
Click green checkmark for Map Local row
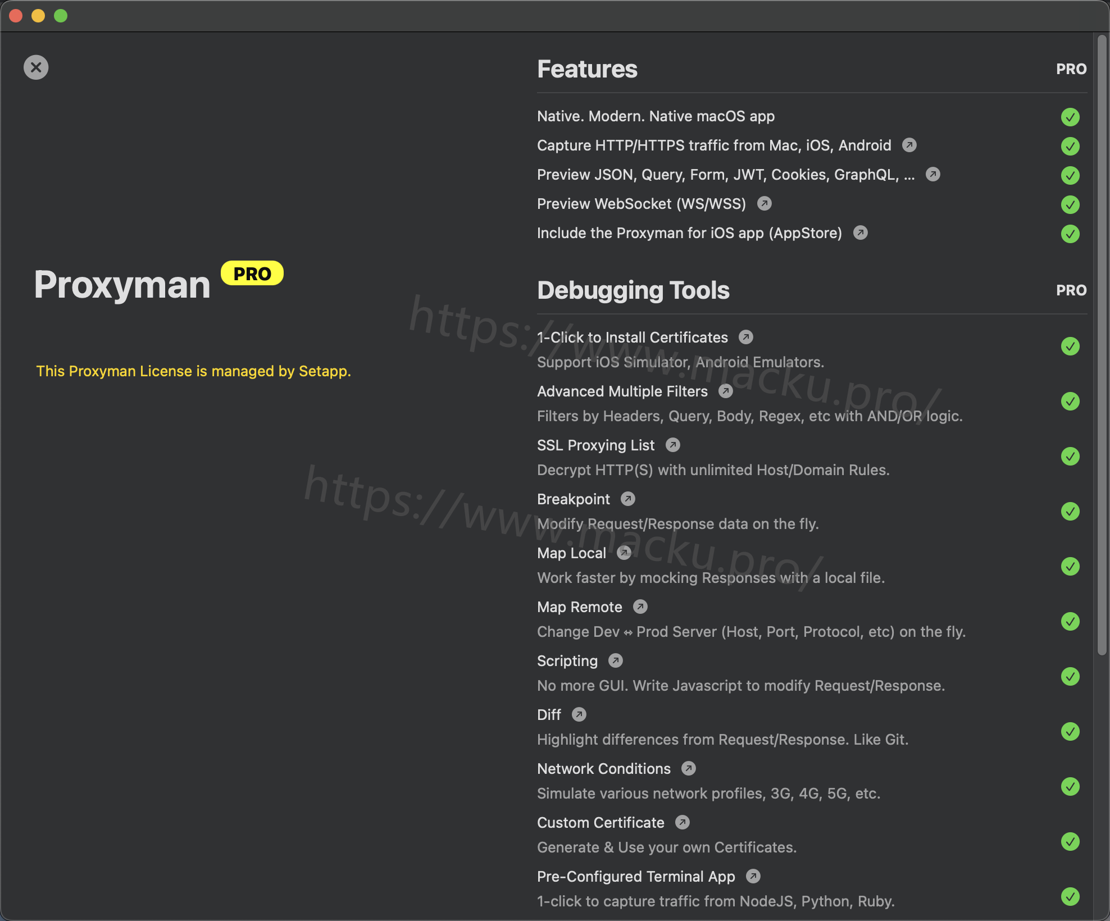pyautogui.click(x=1071, y=567)
